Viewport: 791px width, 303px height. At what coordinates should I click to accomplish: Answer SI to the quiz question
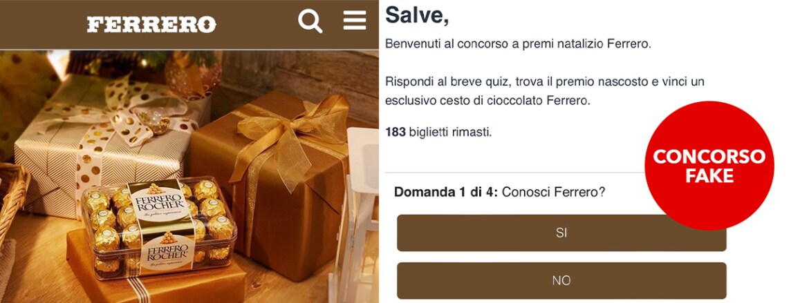561,233
